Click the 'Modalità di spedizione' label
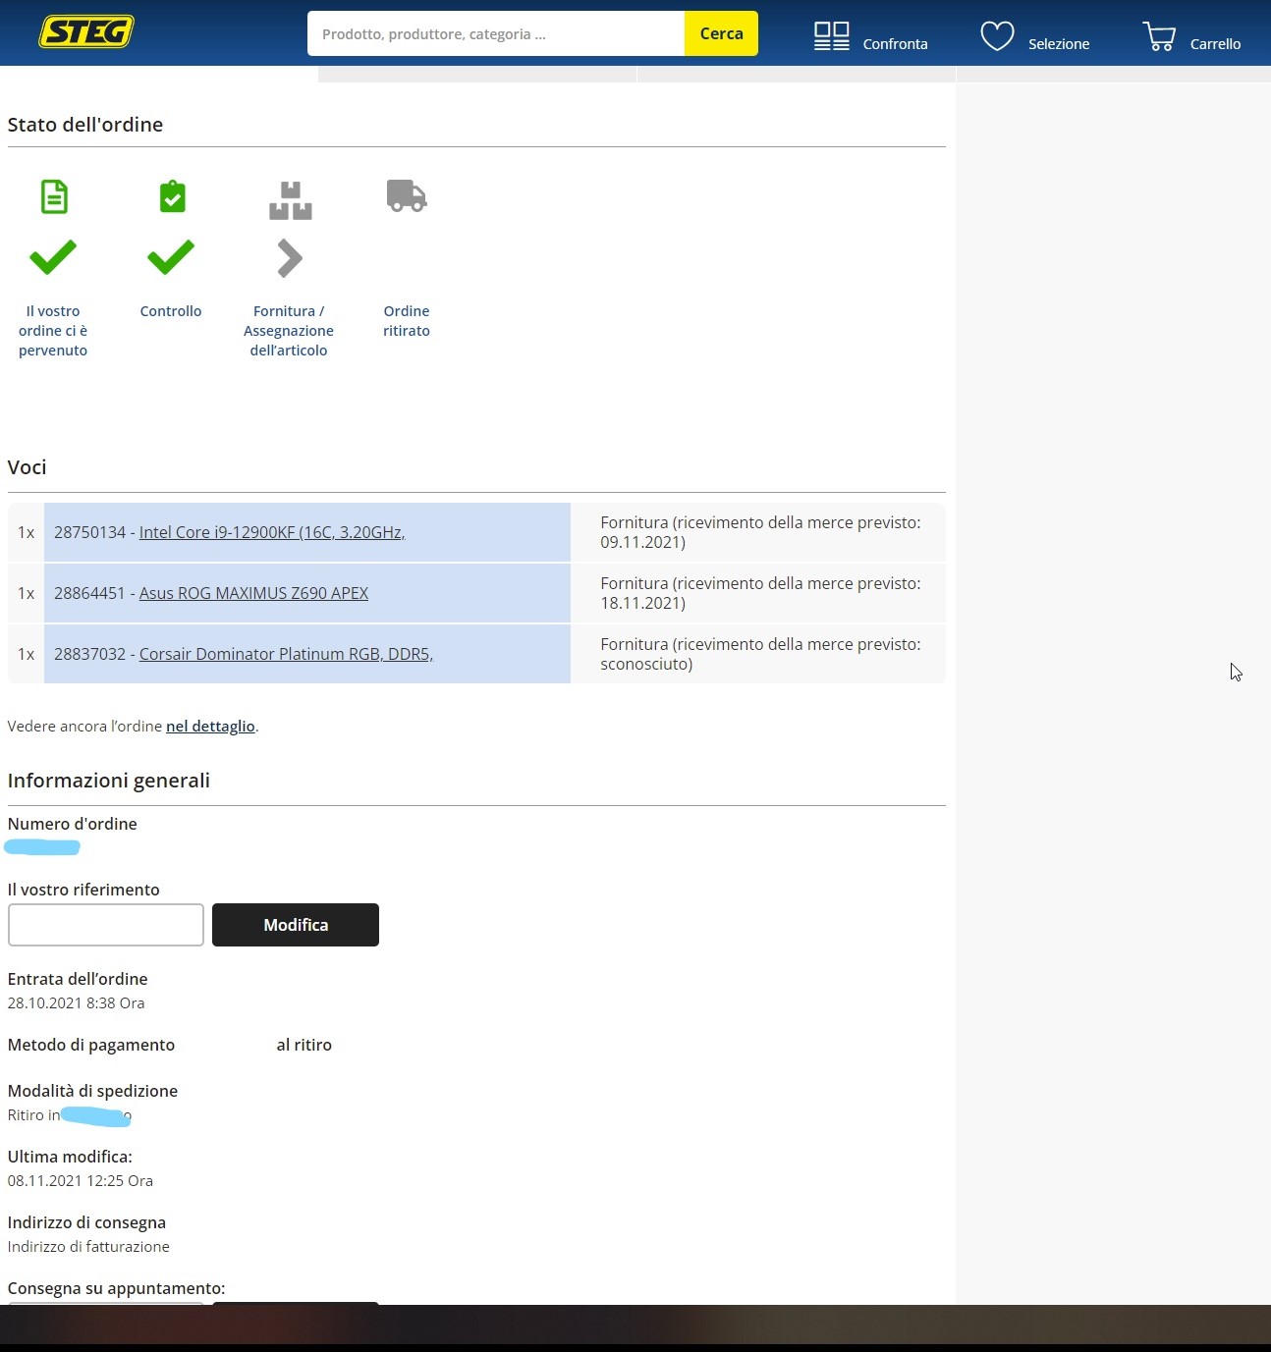Image resolution: width=1271 pixels, height=1352 pixels. (92, 1091)
